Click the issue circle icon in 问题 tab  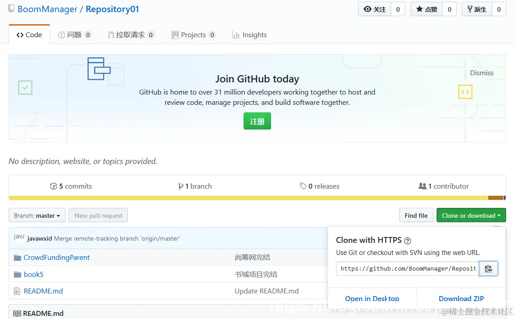click(x=61, y=35)
